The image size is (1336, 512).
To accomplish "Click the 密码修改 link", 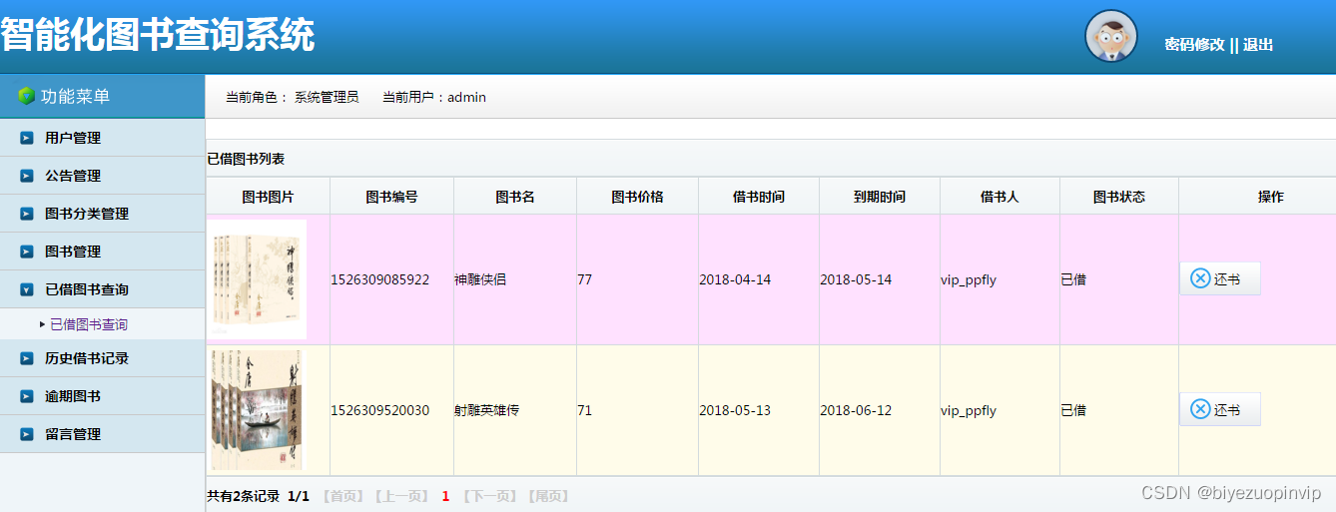I will (1194, 45).
